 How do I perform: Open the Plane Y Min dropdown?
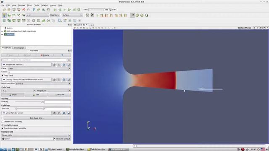[x=39, y=69]
